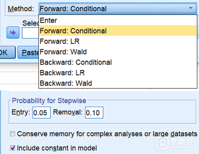Select Forward: LR method
The width and height of the screenshot is (199, 154).
[60, 41]
